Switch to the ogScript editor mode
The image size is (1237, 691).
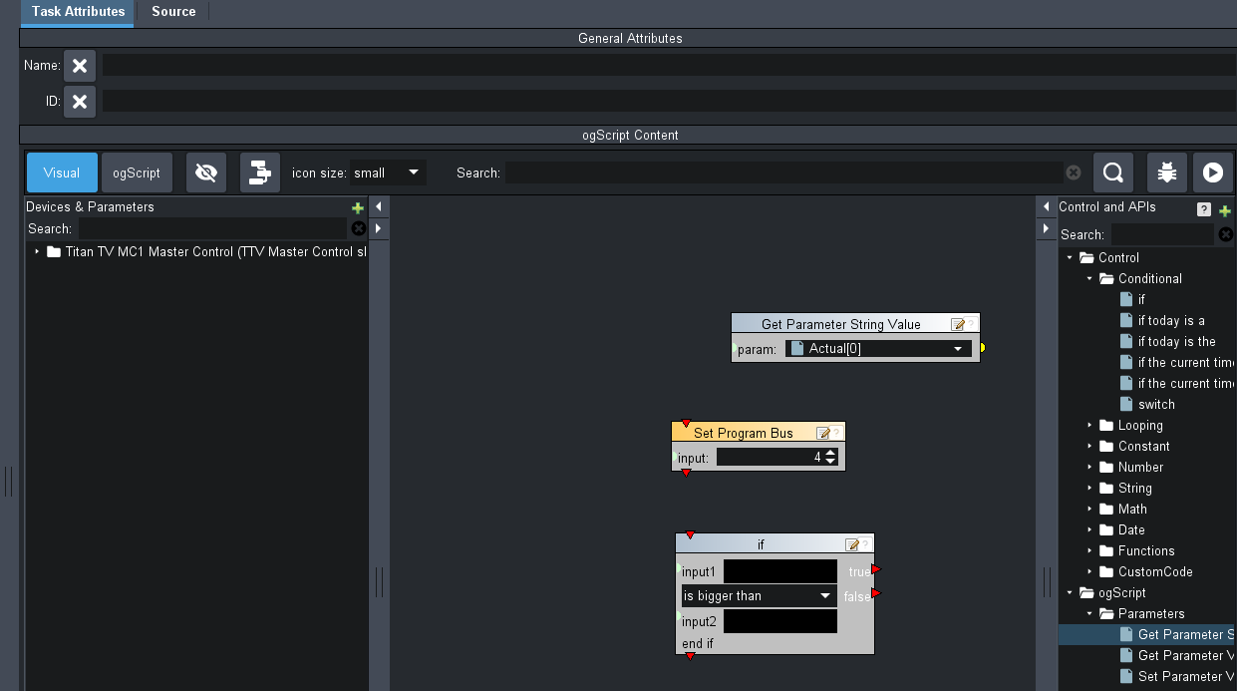click(x=137, y=173)
